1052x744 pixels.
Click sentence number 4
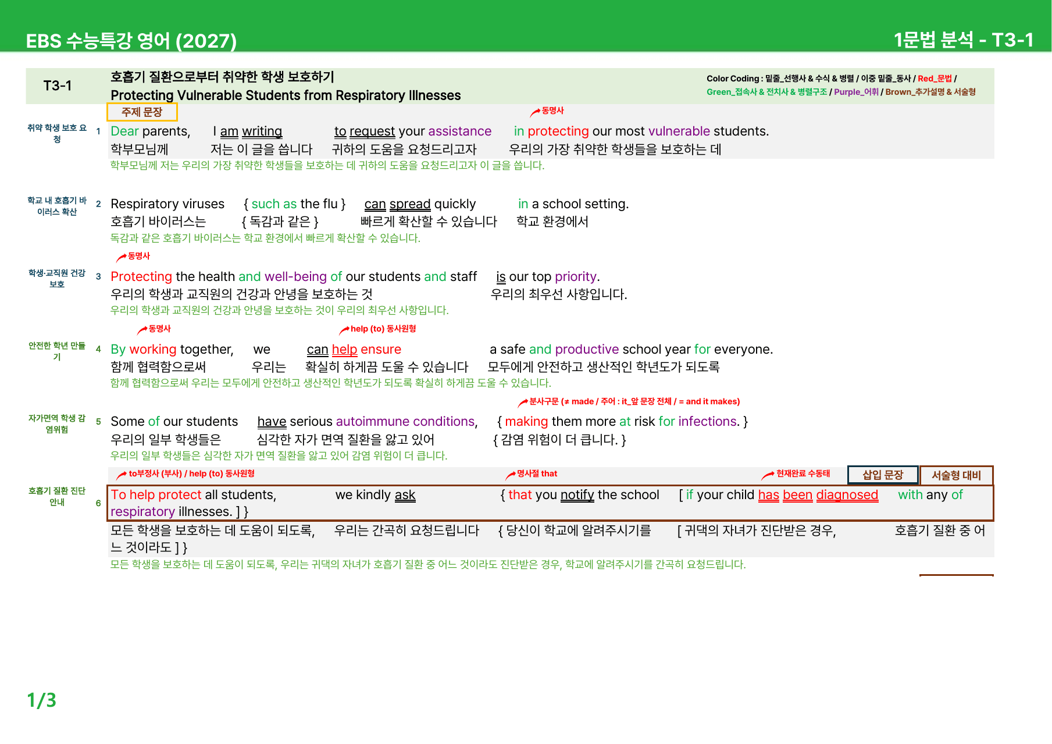[98, 349]
